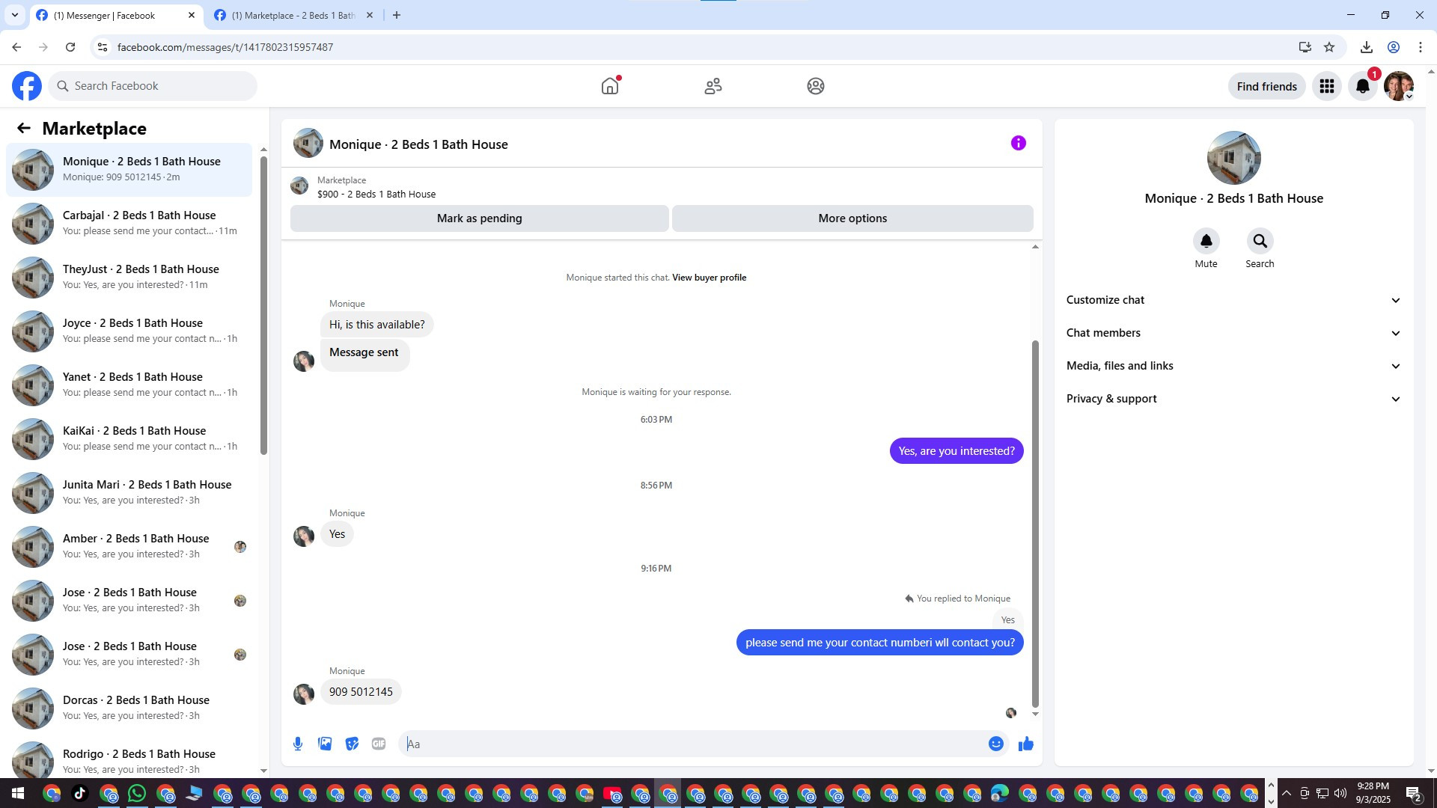Open the Dorcas conversation
Screen dimensions: 1437x808
129,708
